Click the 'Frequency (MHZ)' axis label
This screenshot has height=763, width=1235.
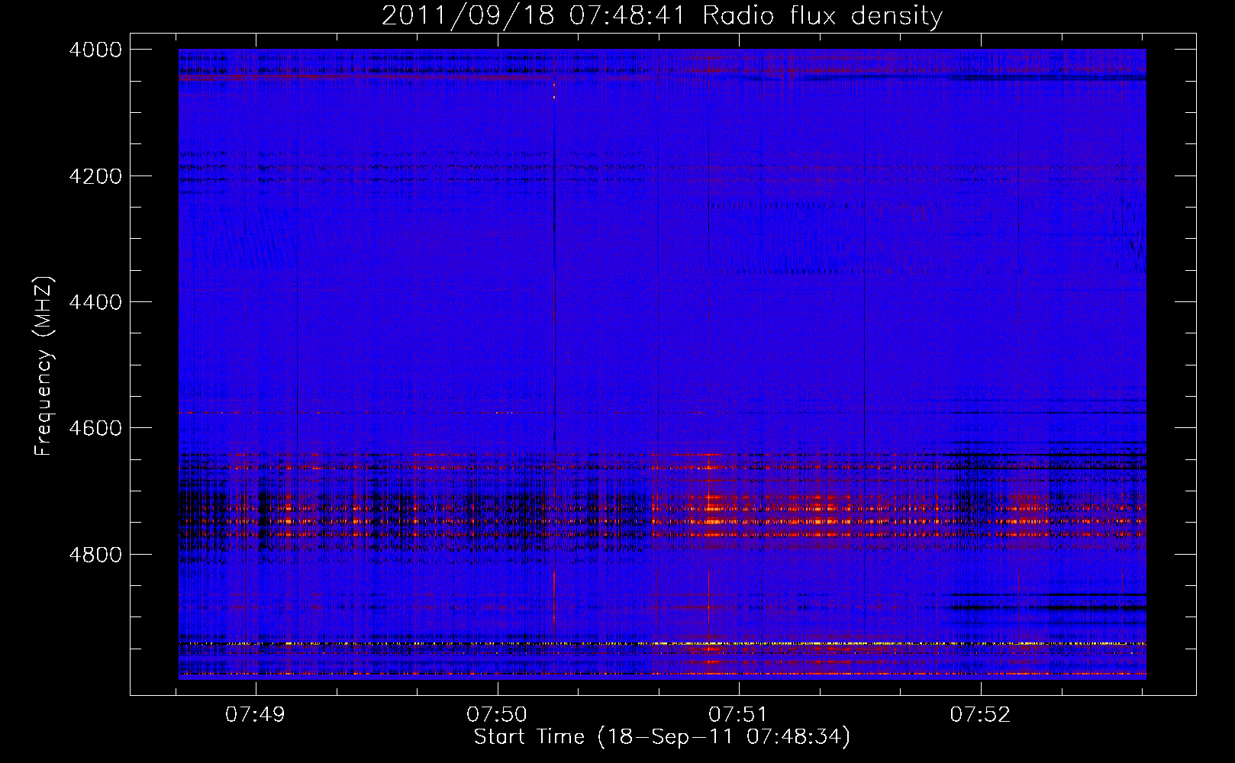click(44, 366)
